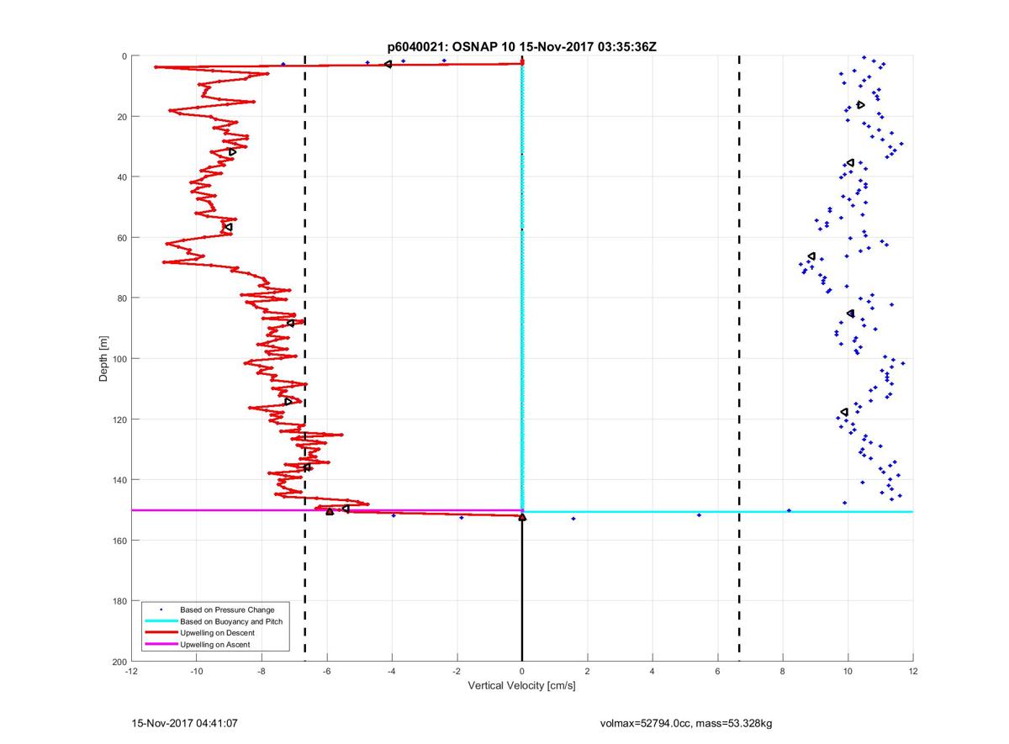Click the depth tick label 180

pyautogui.click(x=119, y=601)
